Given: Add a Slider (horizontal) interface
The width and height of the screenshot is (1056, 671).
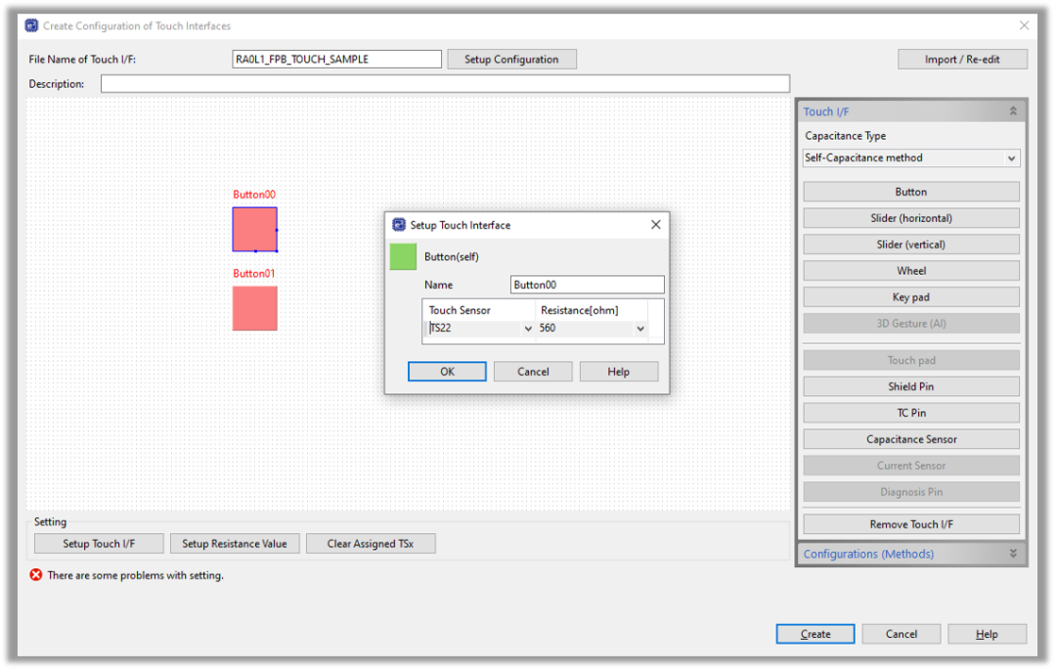Looking at the screenshot, I should coord(911,217).
